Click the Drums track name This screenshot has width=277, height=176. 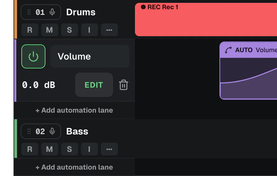tap(81, 12)
